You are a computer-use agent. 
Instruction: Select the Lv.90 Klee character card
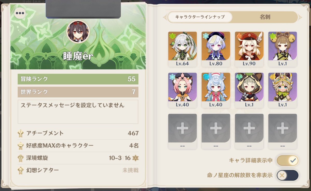tap(249, 49)
